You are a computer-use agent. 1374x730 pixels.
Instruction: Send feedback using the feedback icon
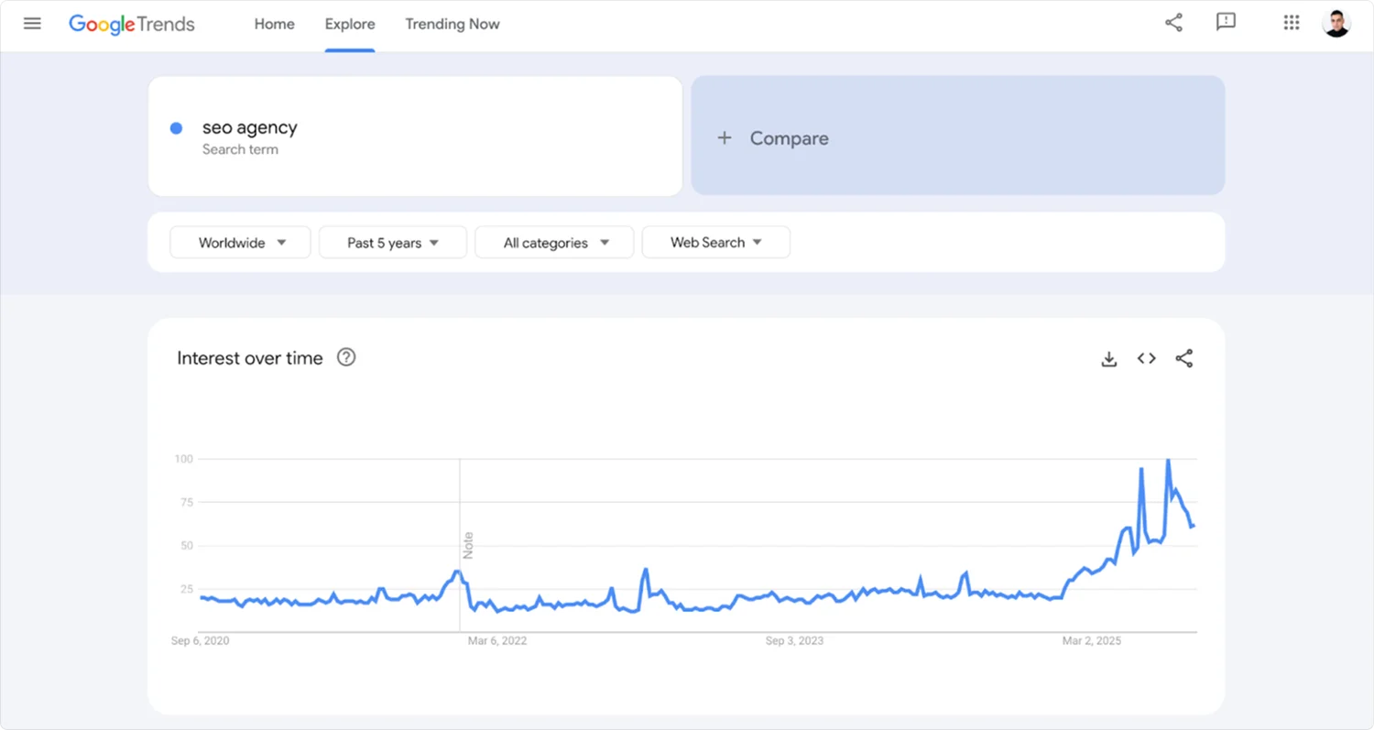pos(1226,23)
